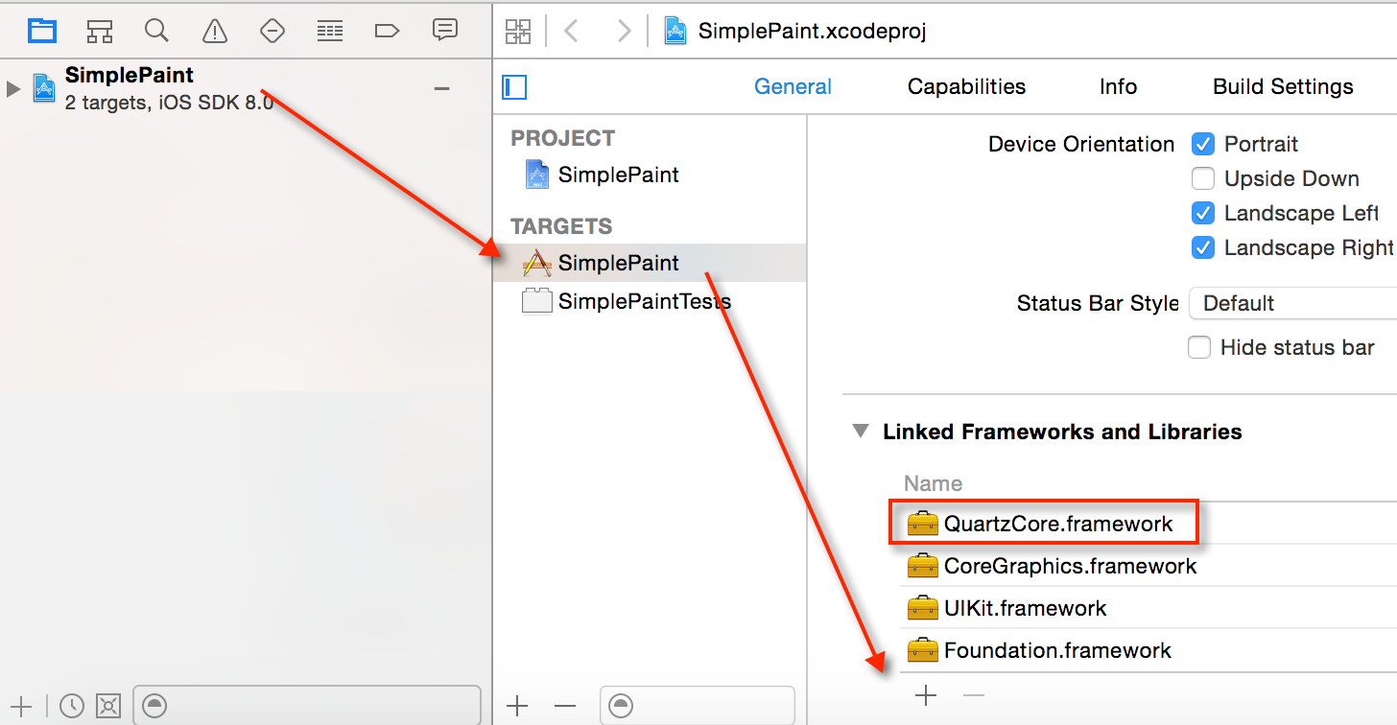Switch to the Capabilities tab
The image size is (1397, 725).
[966, 86]
